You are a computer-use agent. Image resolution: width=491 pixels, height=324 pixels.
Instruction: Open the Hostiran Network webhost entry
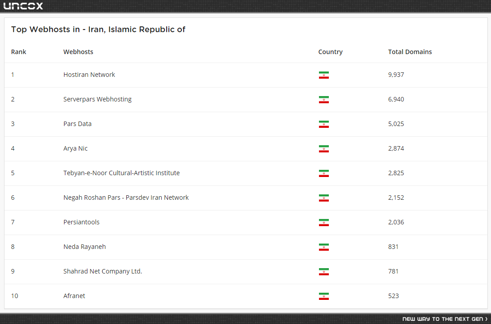click(x=89, y=75)
